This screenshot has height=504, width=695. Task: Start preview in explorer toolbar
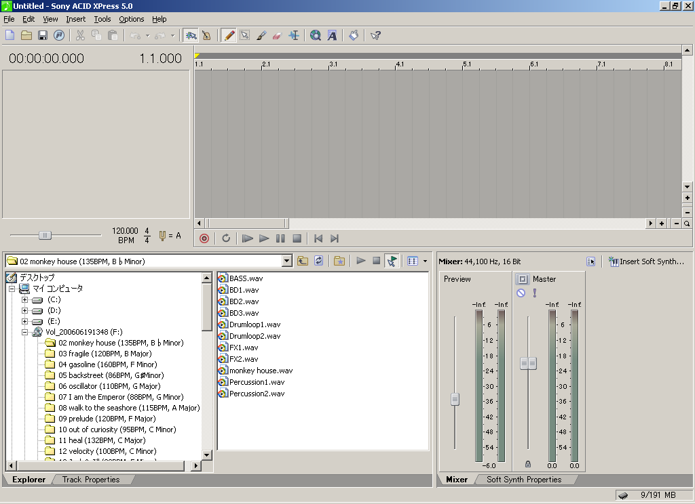tap(361, 261)
